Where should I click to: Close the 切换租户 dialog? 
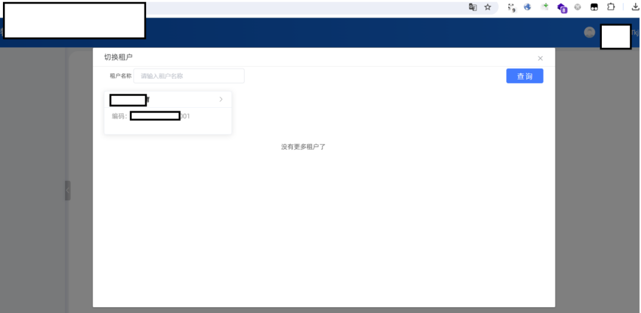[x=540, y=58]
